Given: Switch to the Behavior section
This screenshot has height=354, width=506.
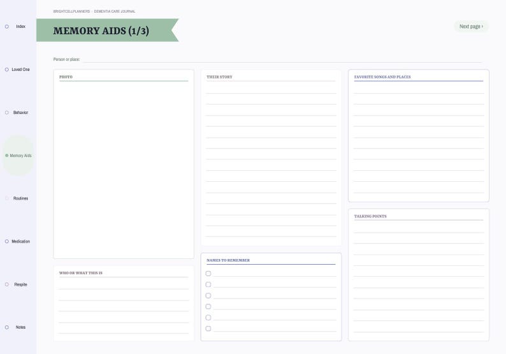Looking at the screenshot, I should pos(18,112).
